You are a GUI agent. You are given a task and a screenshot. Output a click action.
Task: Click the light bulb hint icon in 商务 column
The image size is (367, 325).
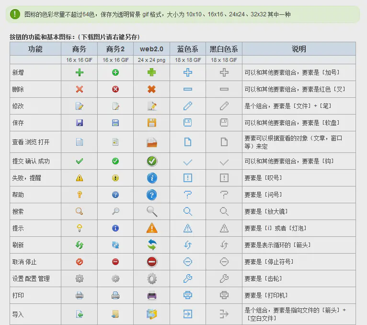click(80, 228)
